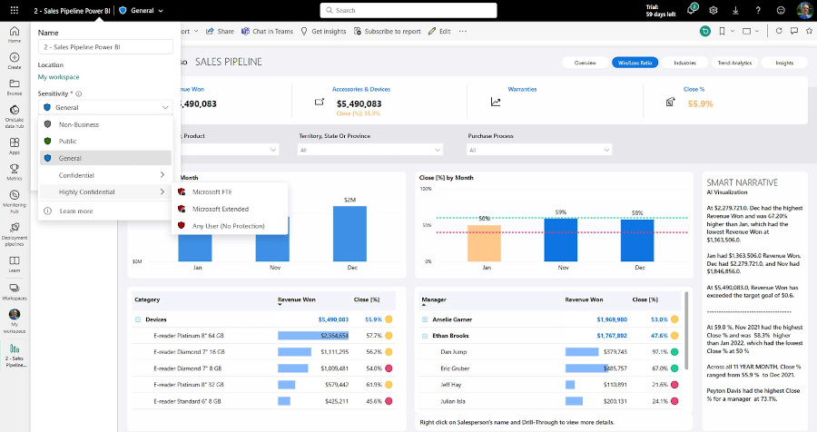
Task: Click Get insights
Action: click(323, 31)
